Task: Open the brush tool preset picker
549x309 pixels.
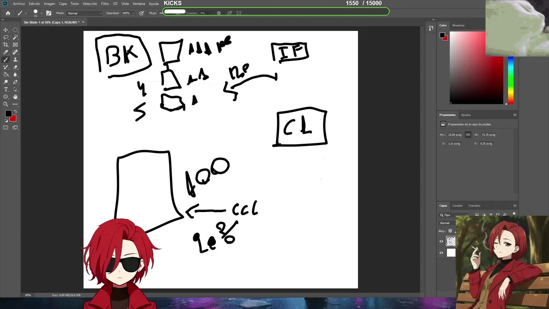Action: (x=21, y=13)
